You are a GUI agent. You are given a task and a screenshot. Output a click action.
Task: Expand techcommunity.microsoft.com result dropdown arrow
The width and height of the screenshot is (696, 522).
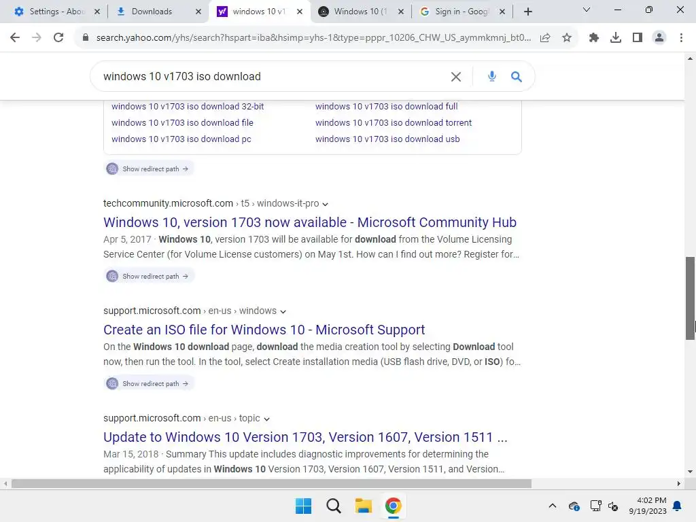326,204
